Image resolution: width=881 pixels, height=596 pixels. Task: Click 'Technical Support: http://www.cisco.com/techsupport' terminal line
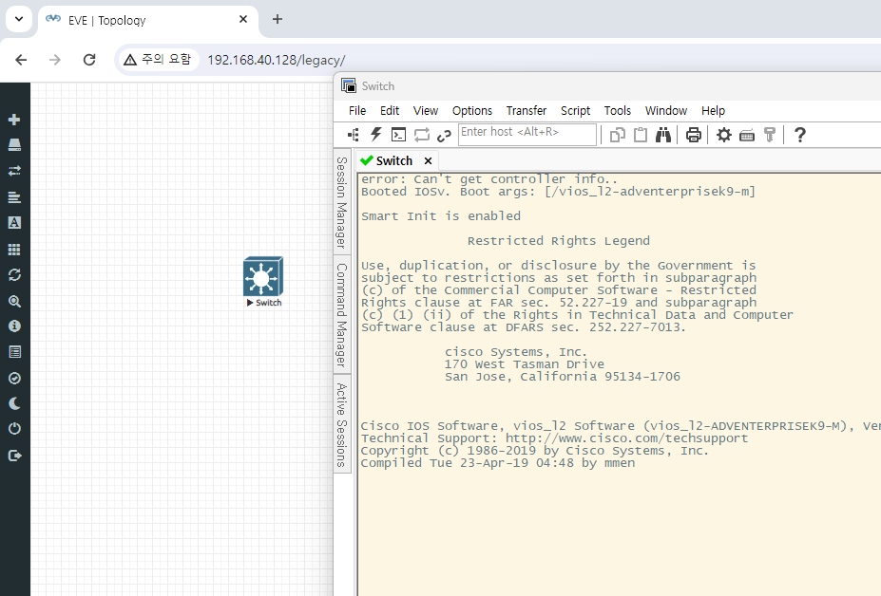(554, 438)
